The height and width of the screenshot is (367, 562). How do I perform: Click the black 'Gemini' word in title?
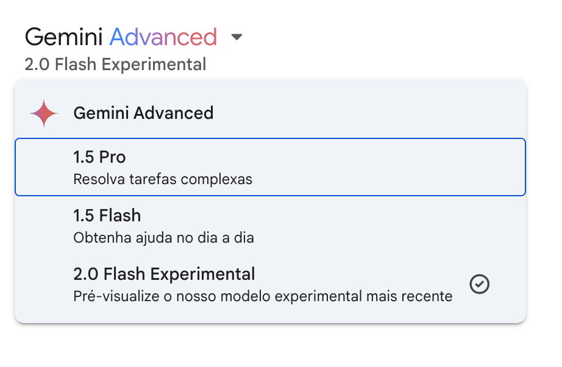[x=63, y=37]
